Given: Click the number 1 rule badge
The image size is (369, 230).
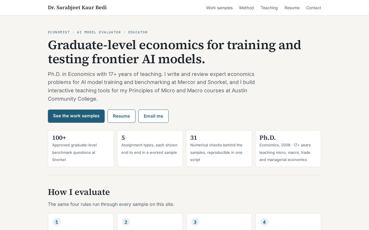Looking at the screenshot, I should coord(57,222).
